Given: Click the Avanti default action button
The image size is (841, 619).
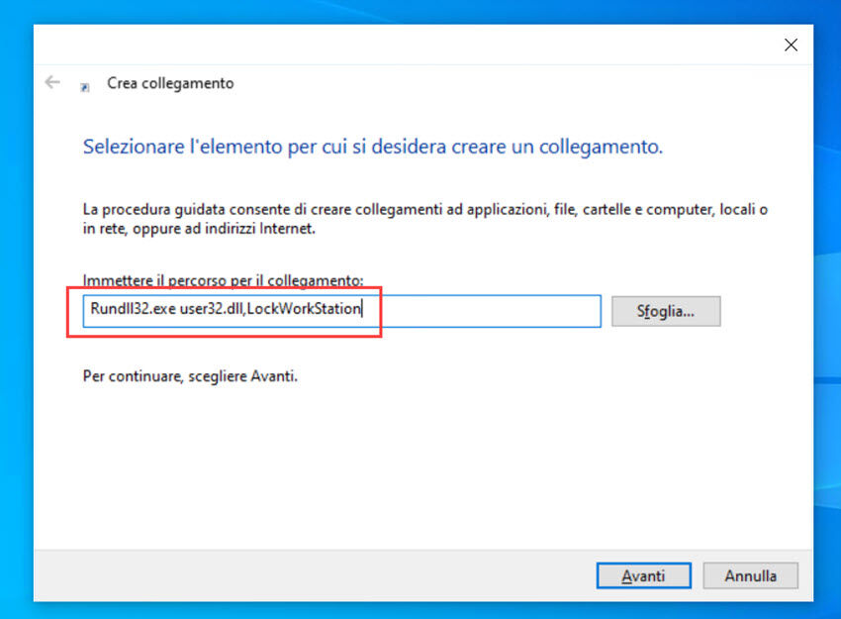Looking at the screenshot, I should [643, 575].
